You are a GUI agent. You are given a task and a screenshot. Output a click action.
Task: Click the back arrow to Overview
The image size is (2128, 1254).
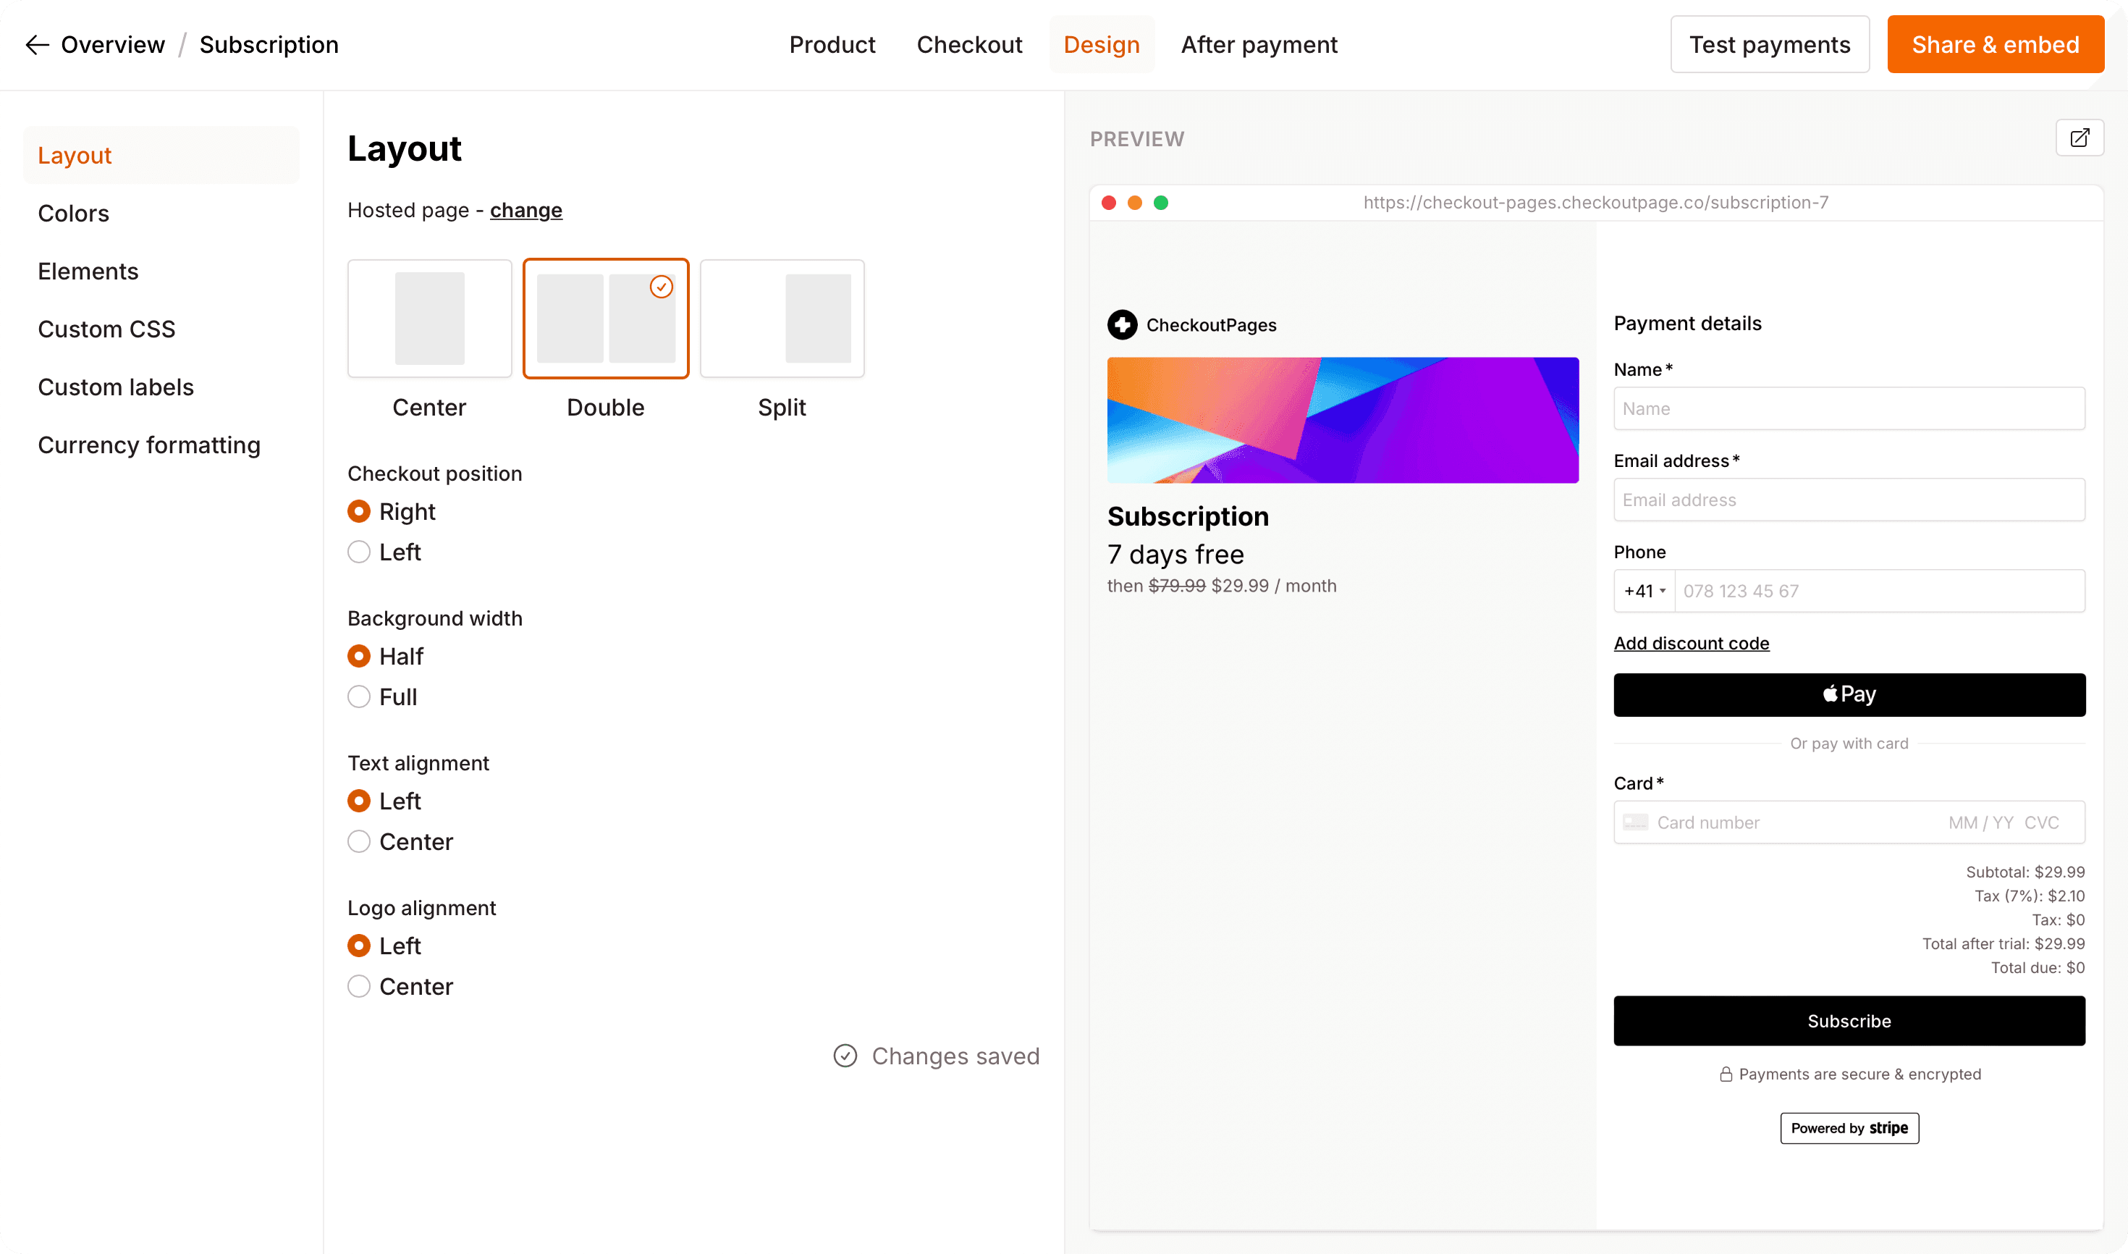click(x=36, y=44)
